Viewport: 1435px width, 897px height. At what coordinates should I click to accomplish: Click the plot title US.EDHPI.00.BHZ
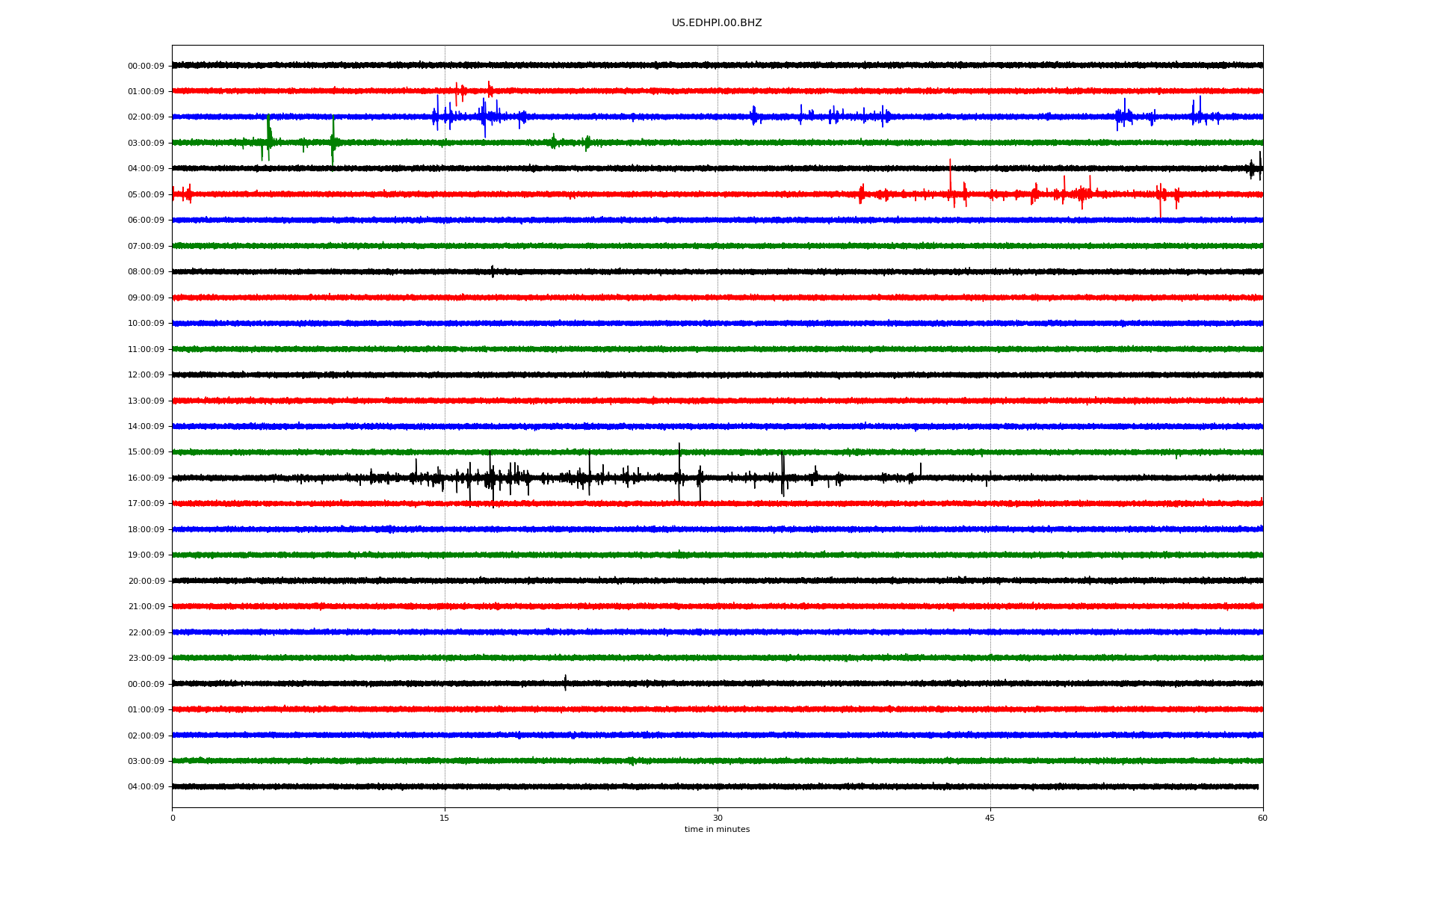coord(716,23)
